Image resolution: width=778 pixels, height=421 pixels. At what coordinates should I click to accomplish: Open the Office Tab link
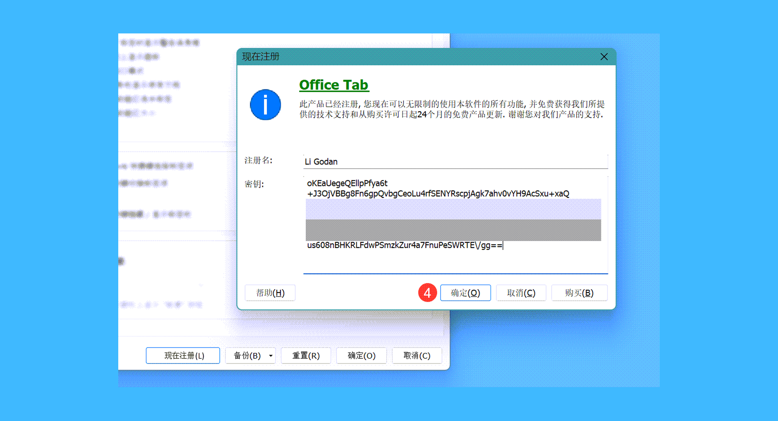[334, 85]
